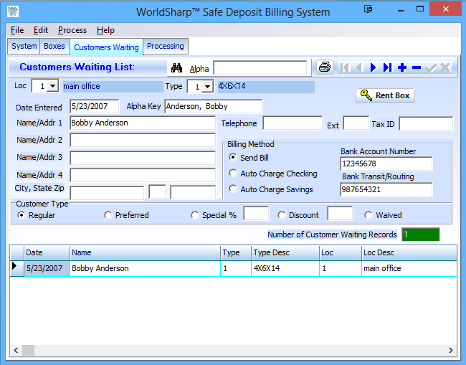Screen dimensions: 466x365
Task: Switch to the Boxes tab
Action: point(54,47)
